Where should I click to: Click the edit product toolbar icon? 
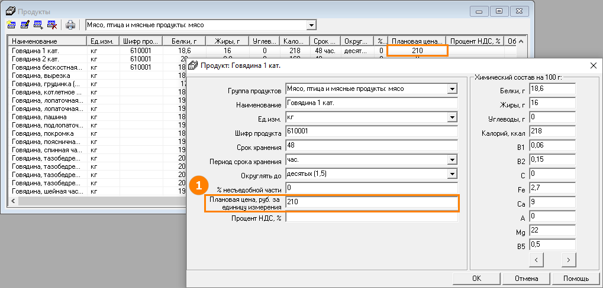pos(25,25)
